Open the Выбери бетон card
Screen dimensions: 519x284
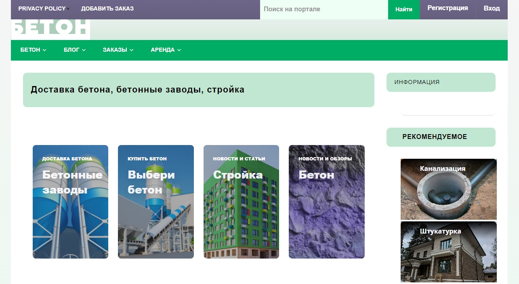(x=156, y=202)
